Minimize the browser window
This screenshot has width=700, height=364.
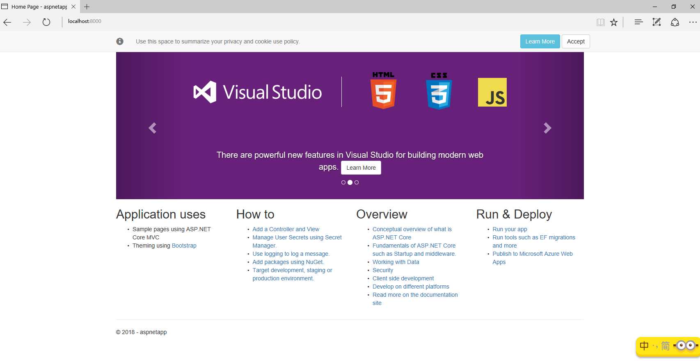click(655, 7)
